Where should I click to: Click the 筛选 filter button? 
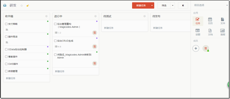pyautogui.click(x=164, y=5)
